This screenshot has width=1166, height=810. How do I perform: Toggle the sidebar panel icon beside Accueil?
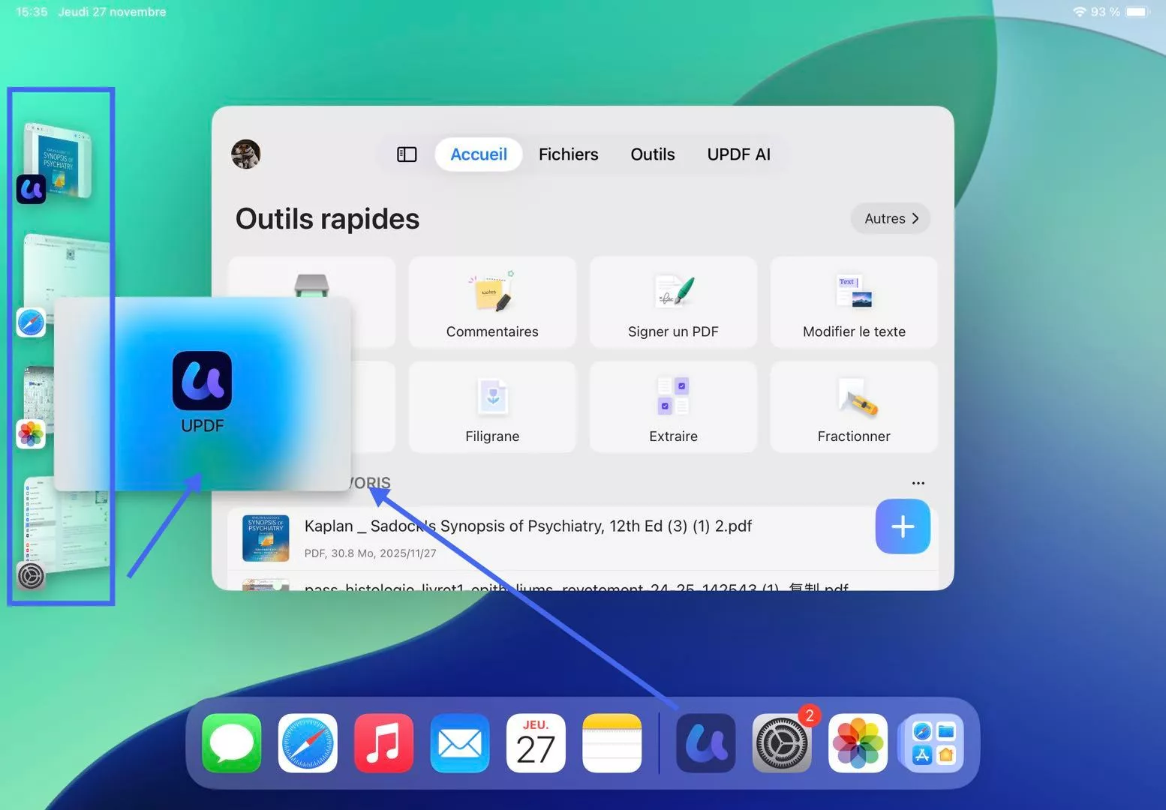coord(406,154)
